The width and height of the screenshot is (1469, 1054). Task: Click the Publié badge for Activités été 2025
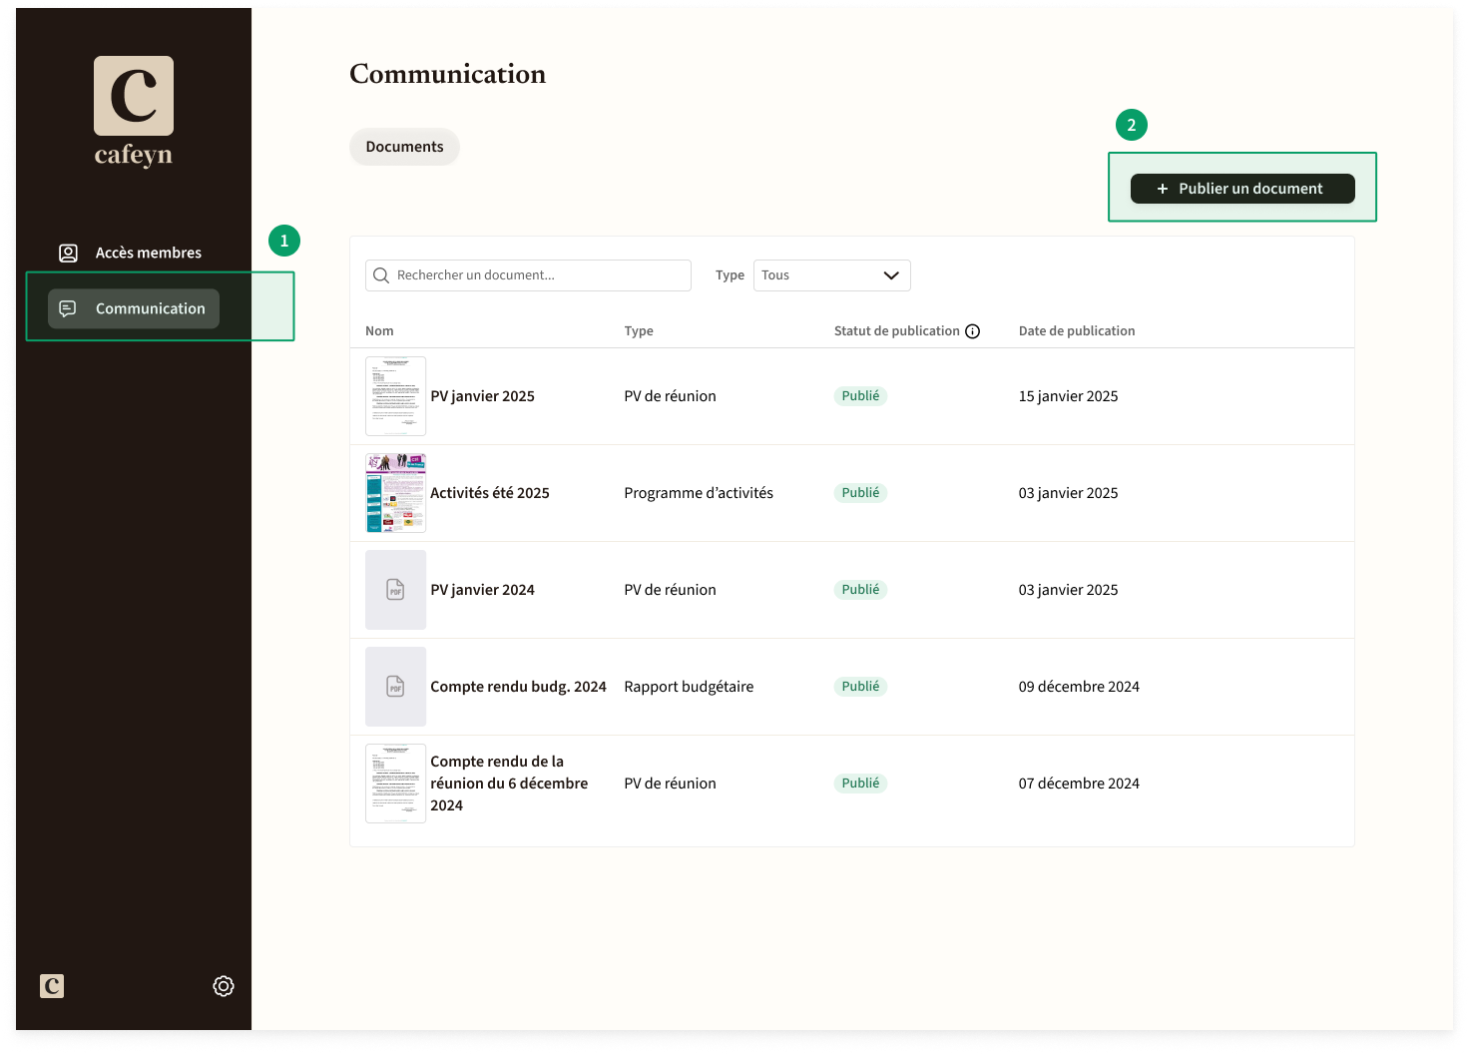coord(860,493)
